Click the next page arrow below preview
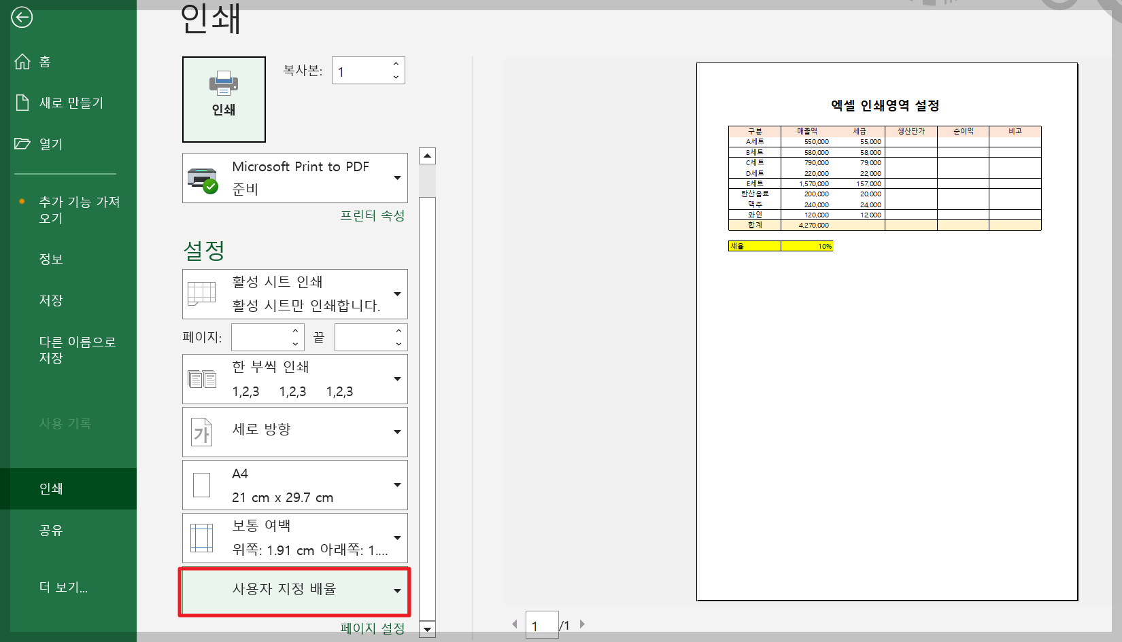This screenshot has width=1122, height=642. (x=582, y=623)
